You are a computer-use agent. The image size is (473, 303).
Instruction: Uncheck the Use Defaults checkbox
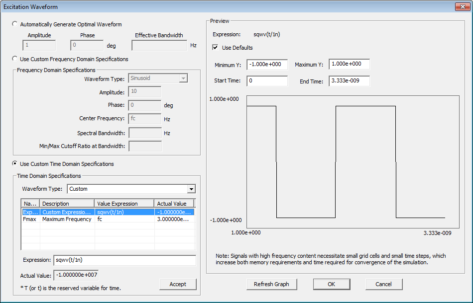click(x=215, y=48)
